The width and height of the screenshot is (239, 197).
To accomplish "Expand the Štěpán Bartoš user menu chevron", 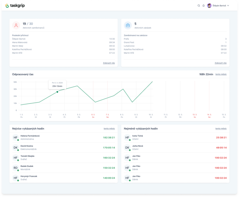I will [228, 6].
